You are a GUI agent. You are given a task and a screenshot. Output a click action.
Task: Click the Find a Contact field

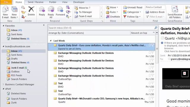pyautogui.click(x=155, y=7)
